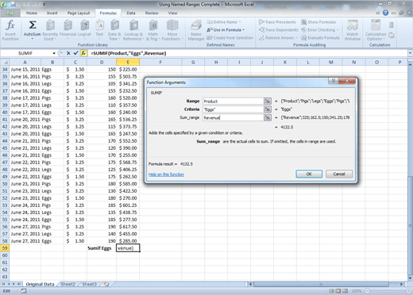The image size is (413, 295).
Task: Click the fx button in formula bar
Action: pyautogui.click(x=83, y=53)
